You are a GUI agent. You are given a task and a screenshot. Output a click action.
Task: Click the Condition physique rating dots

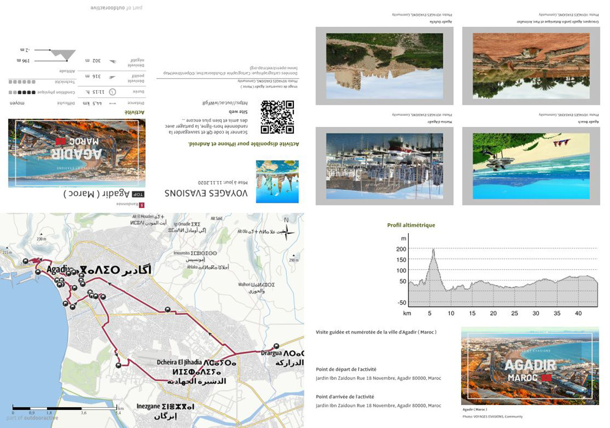22,92
